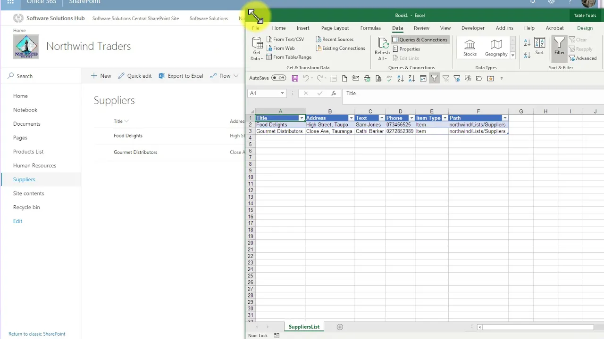Click Undo in quick access toolbar
Image resolution: width=604 pixels, height=339 pixels.
[306, 79]
